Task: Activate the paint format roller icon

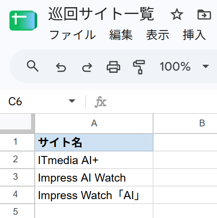Action: (139, 67)
